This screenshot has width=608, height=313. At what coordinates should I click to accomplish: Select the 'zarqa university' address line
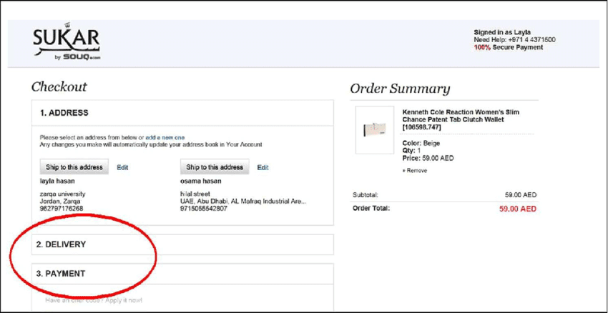62,194
